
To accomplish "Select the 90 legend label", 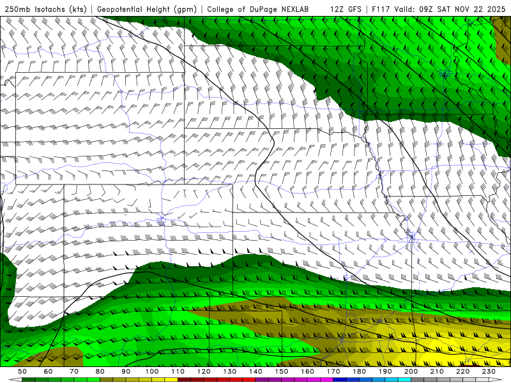I will tap(126, 372).
